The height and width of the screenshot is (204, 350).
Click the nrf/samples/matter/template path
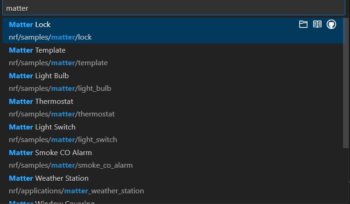[x=58, y=63]
